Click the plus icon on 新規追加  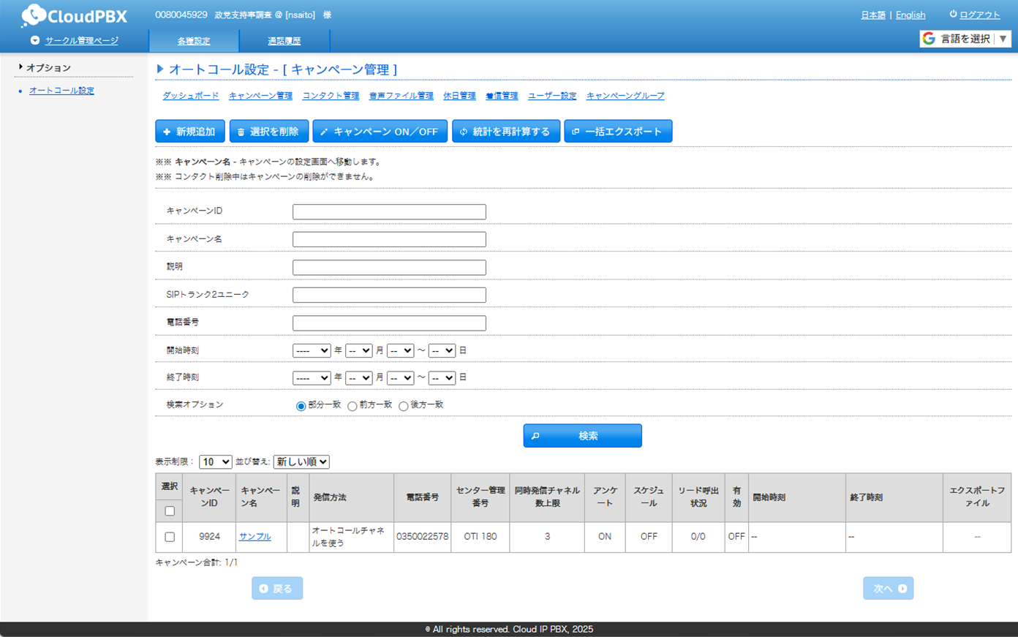pyautogui.click(x=167, y=132)
